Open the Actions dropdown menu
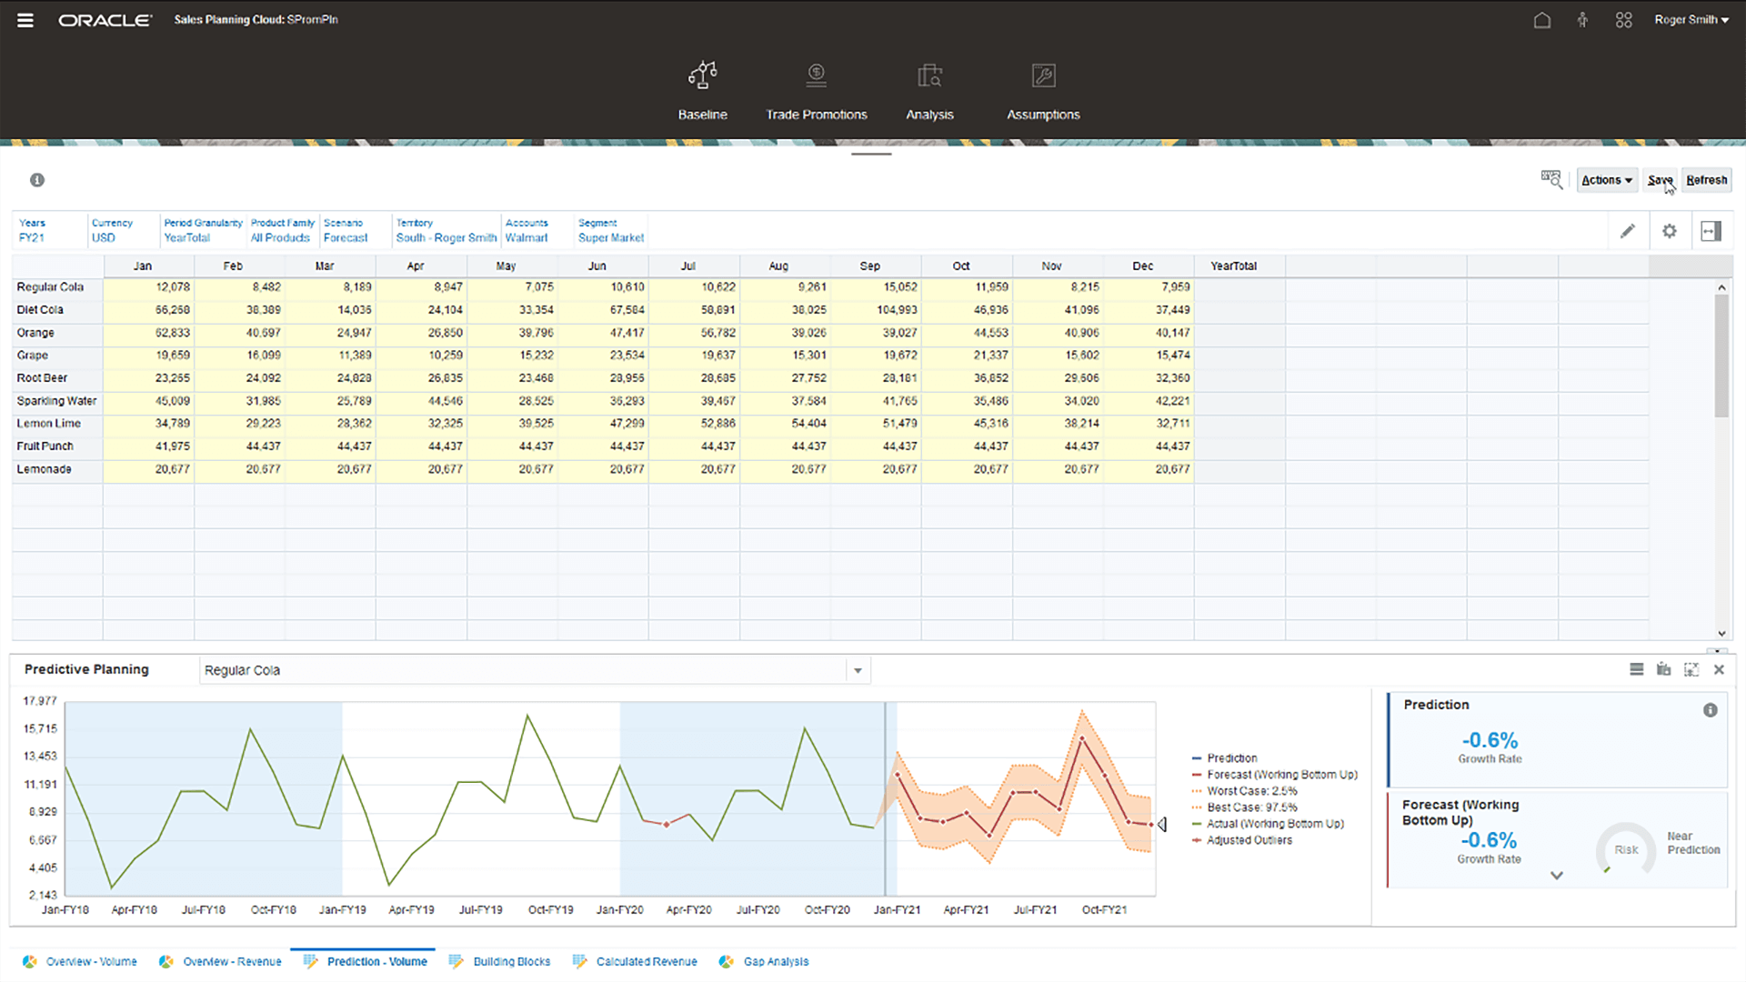 pos(1606,179)
